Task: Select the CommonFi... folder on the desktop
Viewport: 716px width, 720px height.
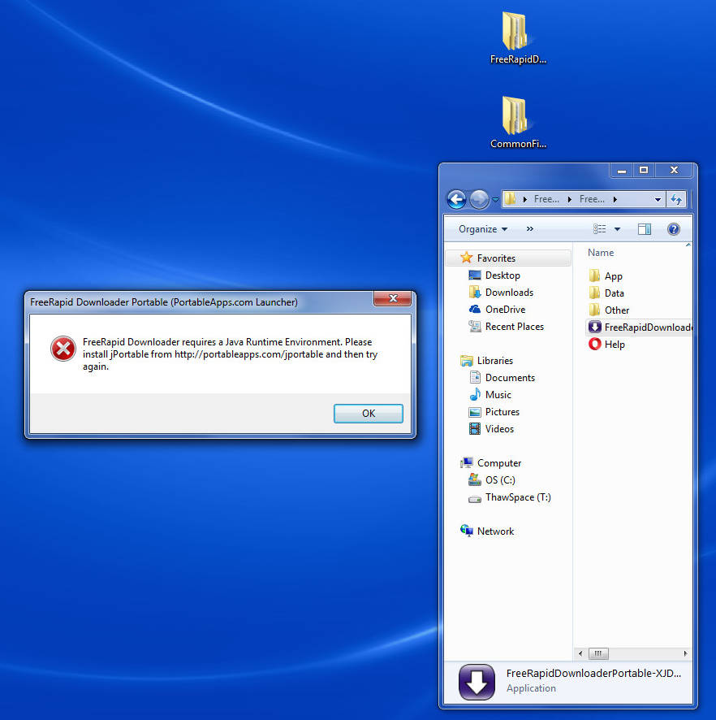Action: [x=518, y=123]
